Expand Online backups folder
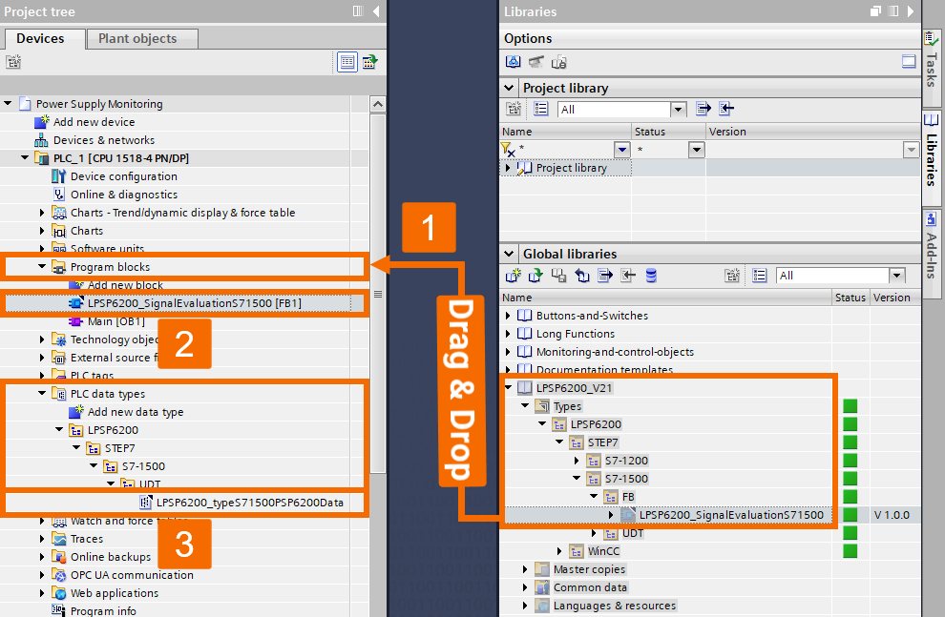Viewport: 945px width, 617px height. (x=42, y=557)
